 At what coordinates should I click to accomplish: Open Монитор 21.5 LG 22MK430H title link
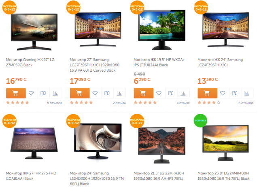coord(159,176)
